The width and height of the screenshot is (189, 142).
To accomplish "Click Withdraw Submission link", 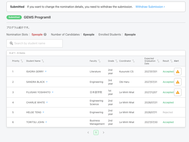I will pos(150,7).
